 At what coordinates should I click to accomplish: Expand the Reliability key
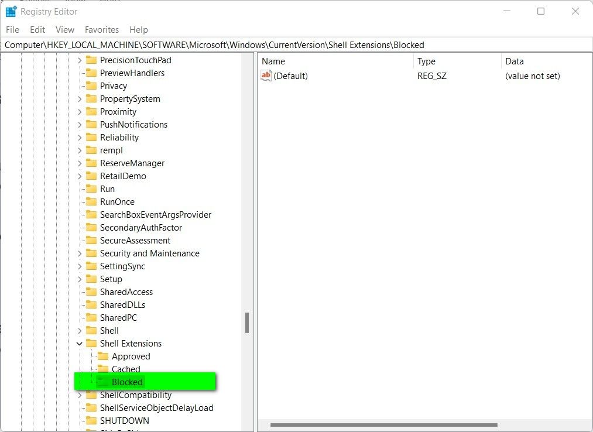[x=80, y=138]
